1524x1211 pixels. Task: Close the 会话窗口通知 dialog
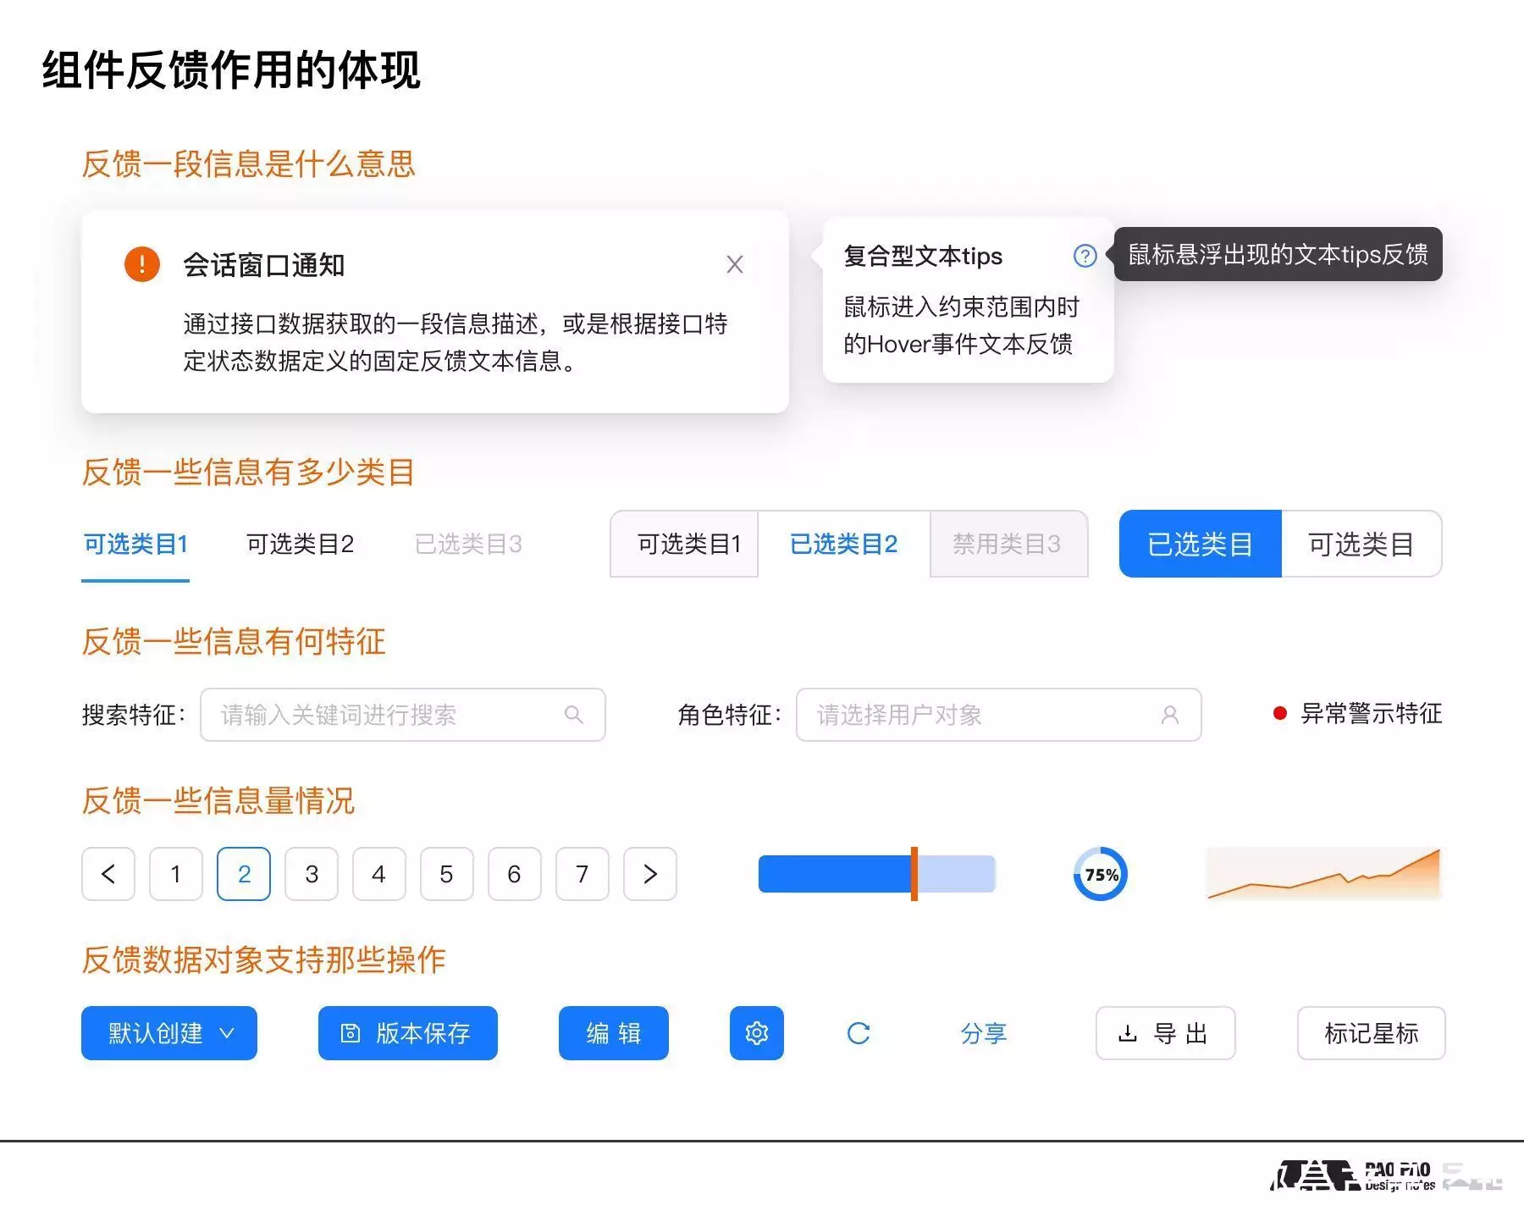(x=734, y=264)
